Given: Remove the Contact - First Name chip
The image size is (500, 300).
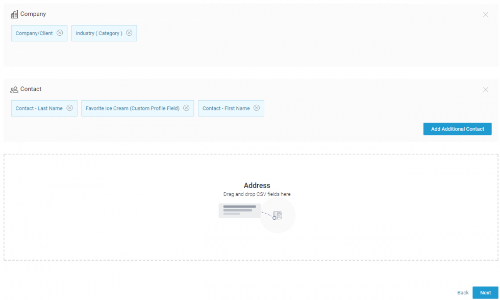Looking at the screenshot, I should point(257,108).
